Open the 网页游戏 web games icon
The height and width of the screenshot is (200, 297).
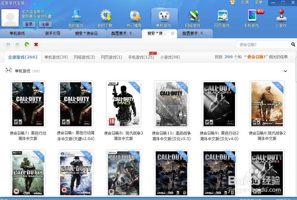tap(222, 15)
